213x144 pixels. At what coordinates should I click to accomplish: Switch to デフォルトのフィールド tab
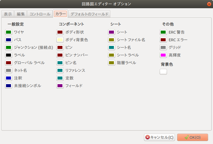(90, 14)
